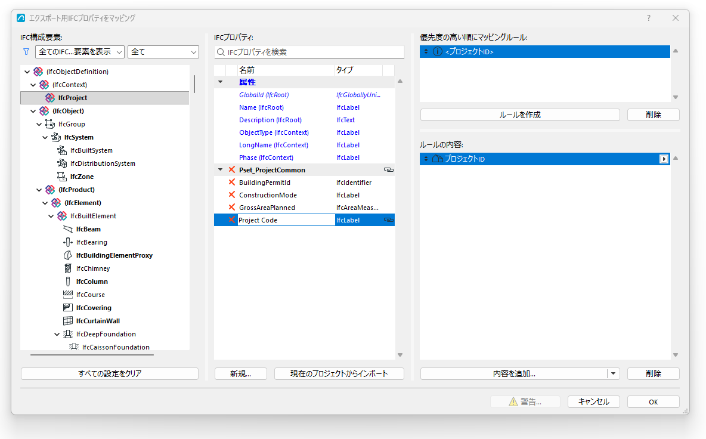
Task: Click link icon on Pset_ProjectCommon row
Action: click(x=389, y=170)
